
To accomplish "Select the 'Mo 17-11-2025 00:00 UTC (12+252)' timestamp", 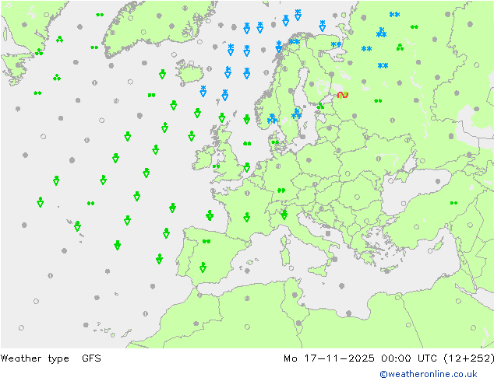I will (x=389, y=358).
